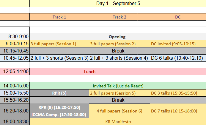The width and height of the screenshot is (206, 125).
Task: Click the Track 2 column header
Action: [119, 17]
